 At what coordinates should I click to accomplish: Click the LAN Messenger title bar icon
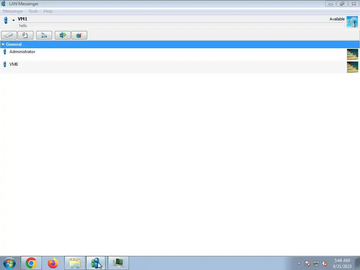(x=4, y=4)
